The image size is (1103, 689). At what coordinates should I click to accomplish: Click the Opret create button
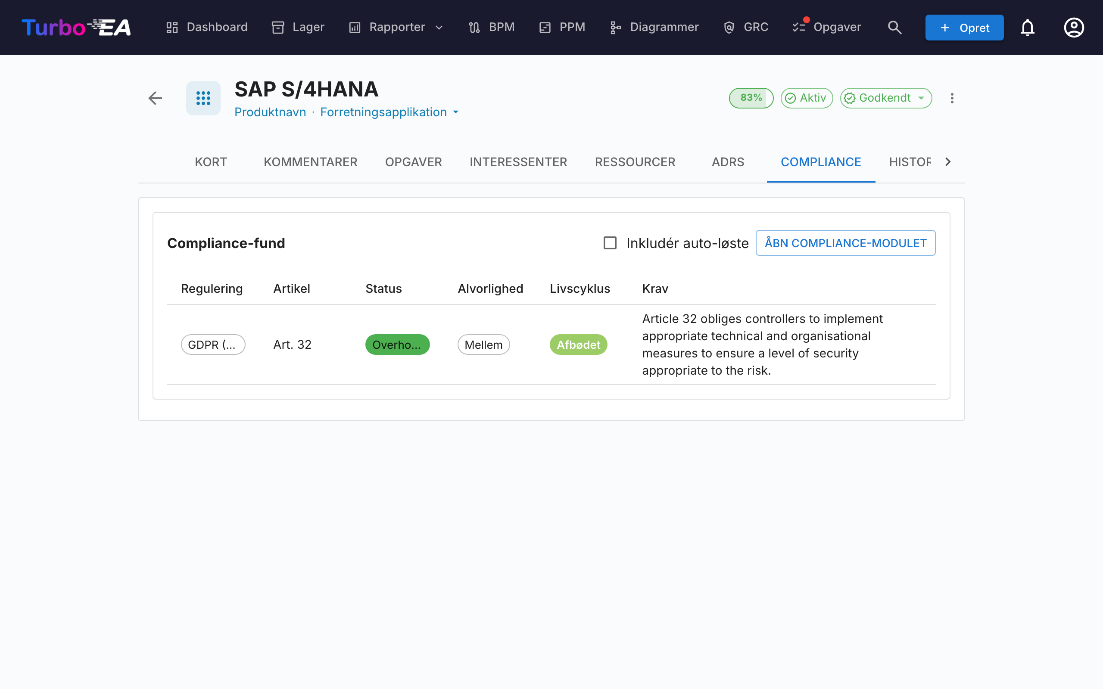coord(964,27)
